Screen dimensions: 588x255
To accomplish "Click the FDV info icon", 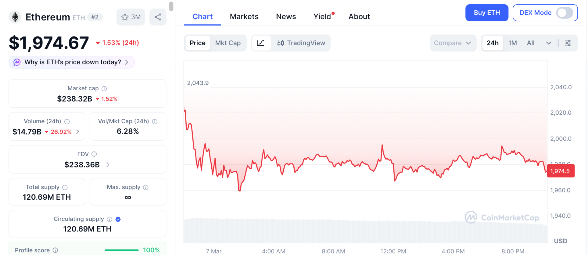I will pos(94,154).
